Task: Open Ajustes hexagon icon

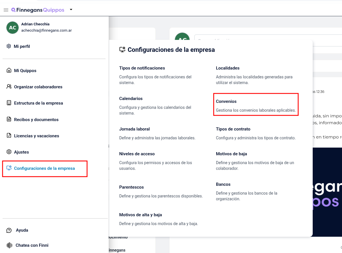Action: tap(9, 152)
